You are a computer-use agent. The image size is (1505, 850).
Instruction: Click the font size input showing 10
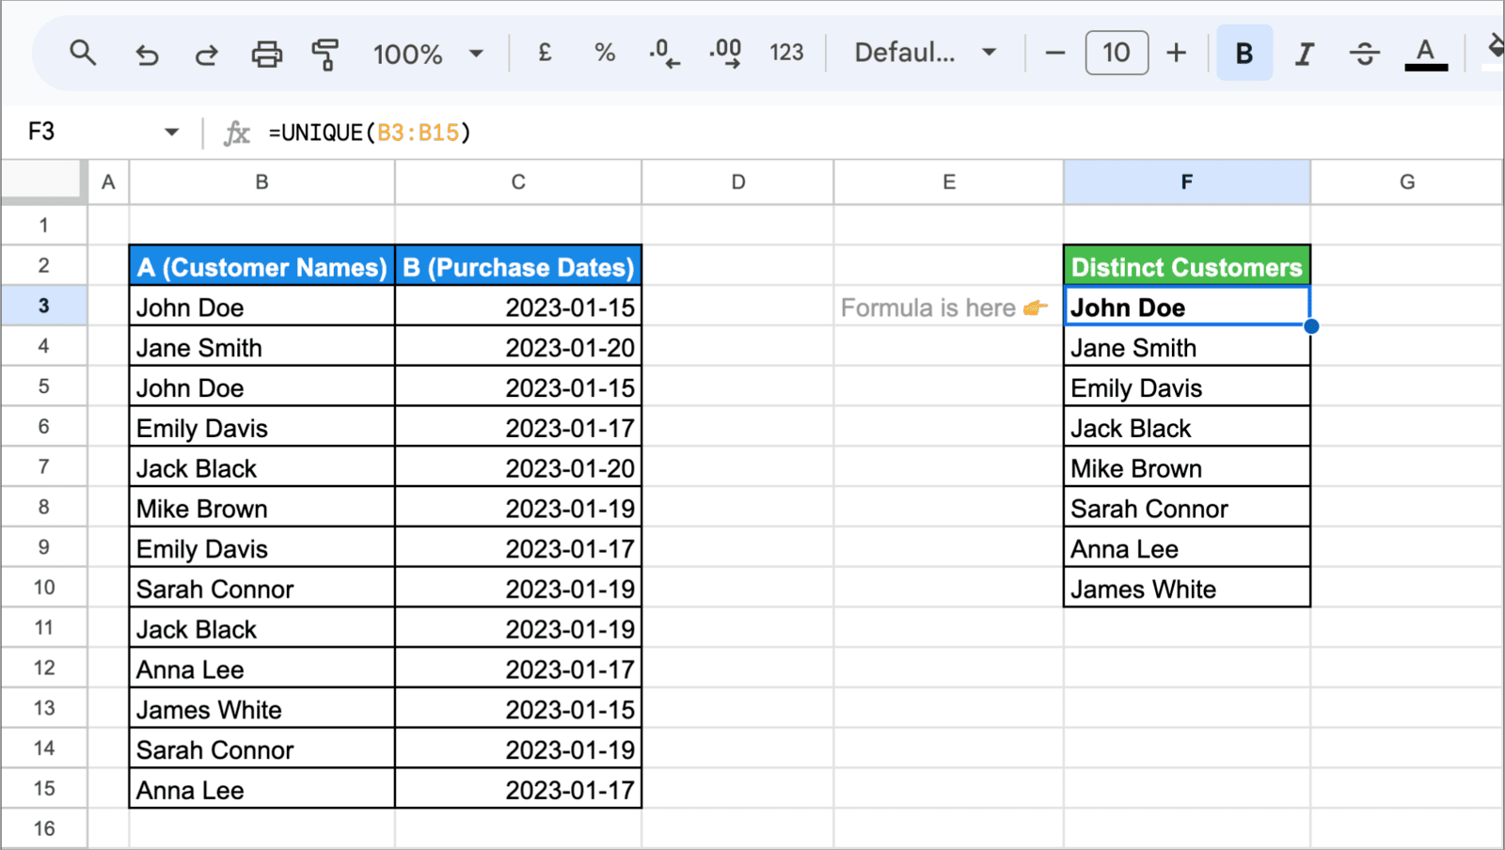pyautogui.click(x=1116, y=54)
